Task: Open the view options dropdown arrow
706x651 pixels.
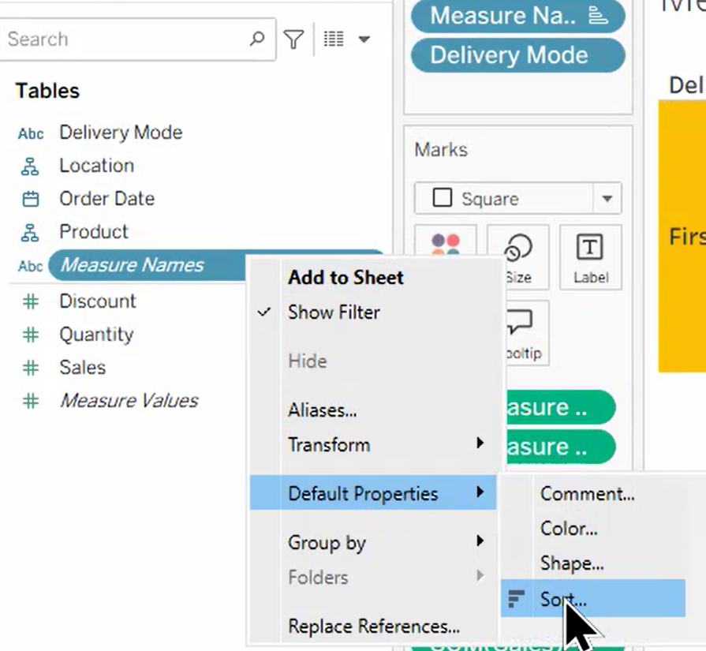Action: click(x=364, y=39)
